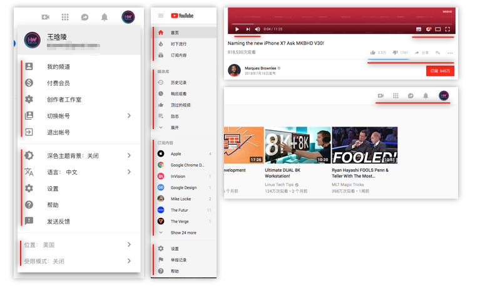Open 顶过的视频 liked videos in sidebar
495x287 pixels.
184,105
